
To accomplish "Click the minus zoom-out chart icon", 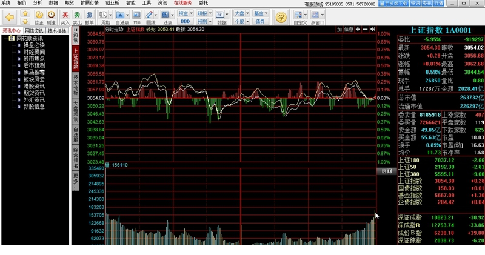I will point(365,29).
